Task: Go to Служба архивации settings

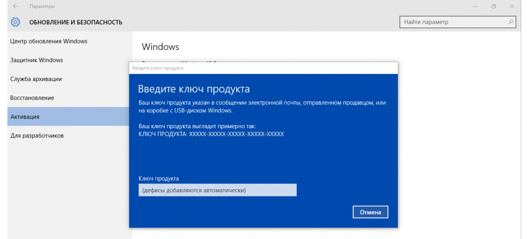Action: click(x=36, y=79)
